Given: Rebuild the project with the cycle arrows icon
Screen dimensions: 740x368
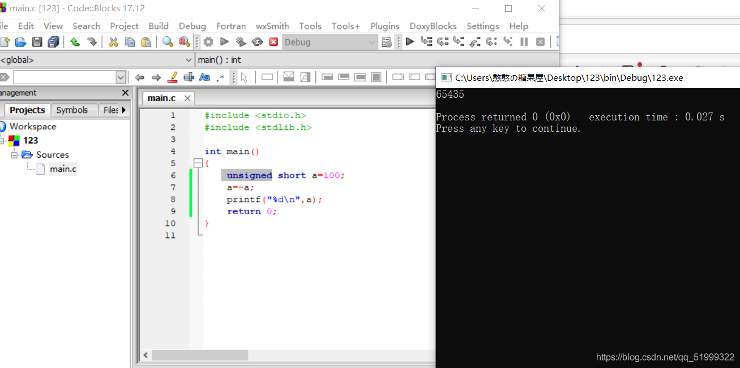Looking at the screenshot, I should pos(257,42).
